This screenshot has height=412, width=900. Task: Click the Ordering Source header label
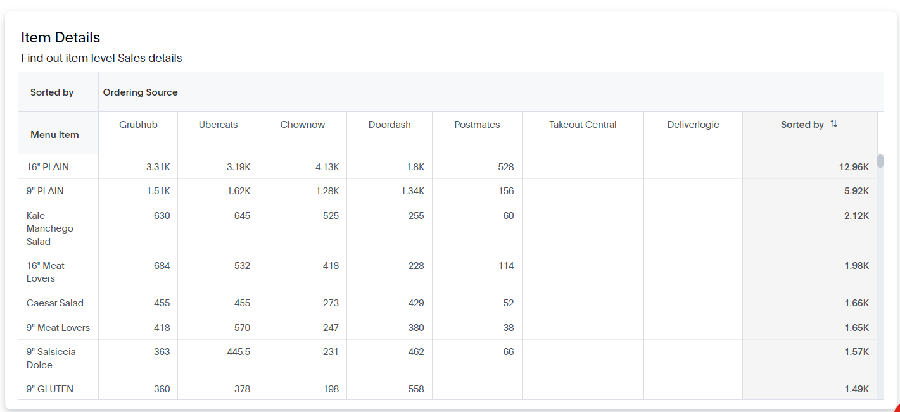click(140, 92)
